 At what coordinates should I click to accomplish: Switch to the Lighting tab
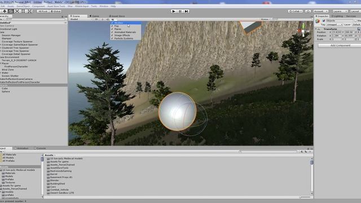click(337, 16)
